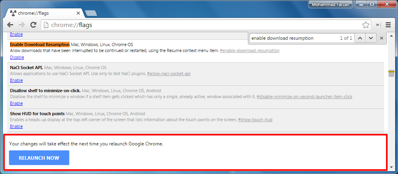
Task: Click the address bar showing chrome://flags
Action: [206, 25]
